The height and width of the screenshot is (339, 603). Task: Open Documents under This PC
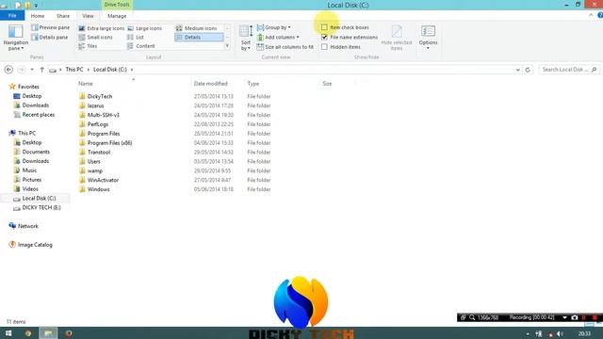pos(36,152)
